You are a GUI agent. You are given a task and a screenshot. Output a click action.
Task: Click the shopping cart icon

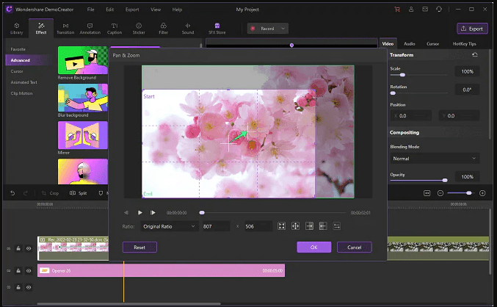(398, 10)
